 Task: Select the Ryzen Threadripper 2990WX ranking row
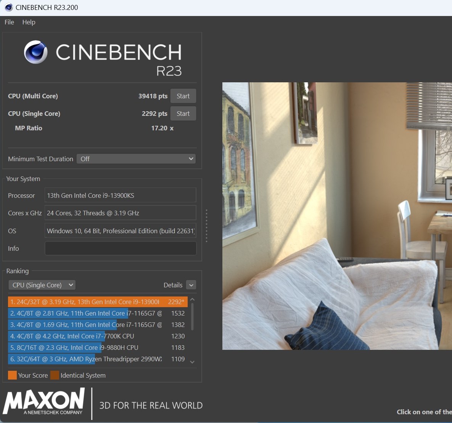pos(98,359)
